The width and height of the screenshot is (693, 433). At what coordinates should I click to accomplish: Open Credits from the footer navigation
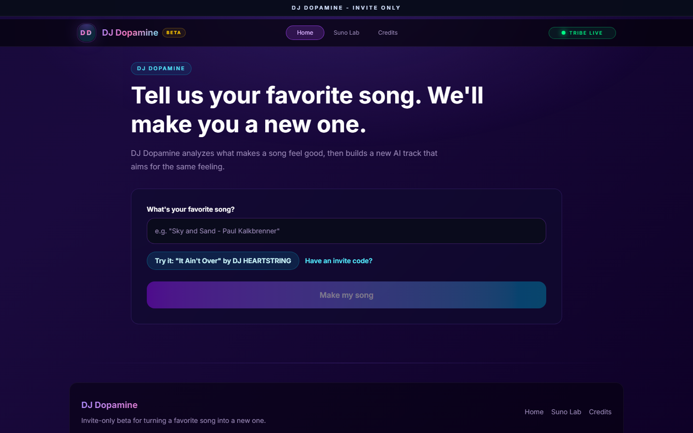(x=600, y=412)
